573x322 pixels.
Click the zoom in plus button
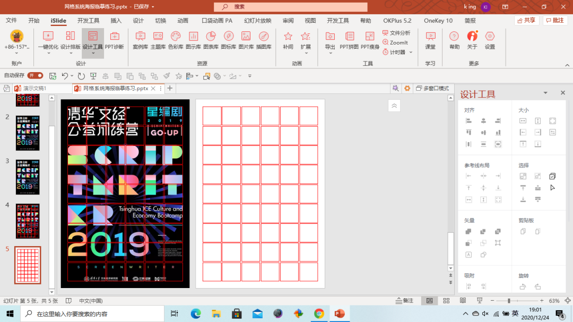542,301
